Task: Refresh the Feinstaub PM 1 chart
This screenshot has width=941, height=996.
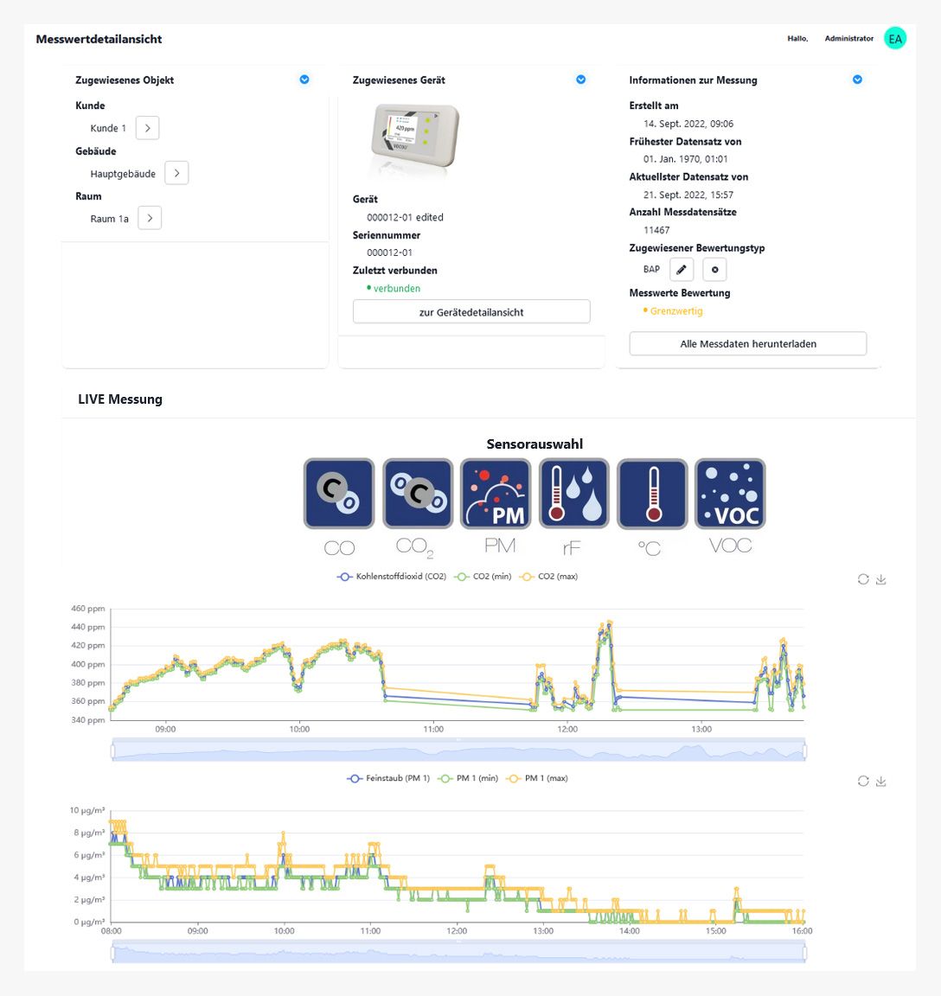Action: coord(863,781)
